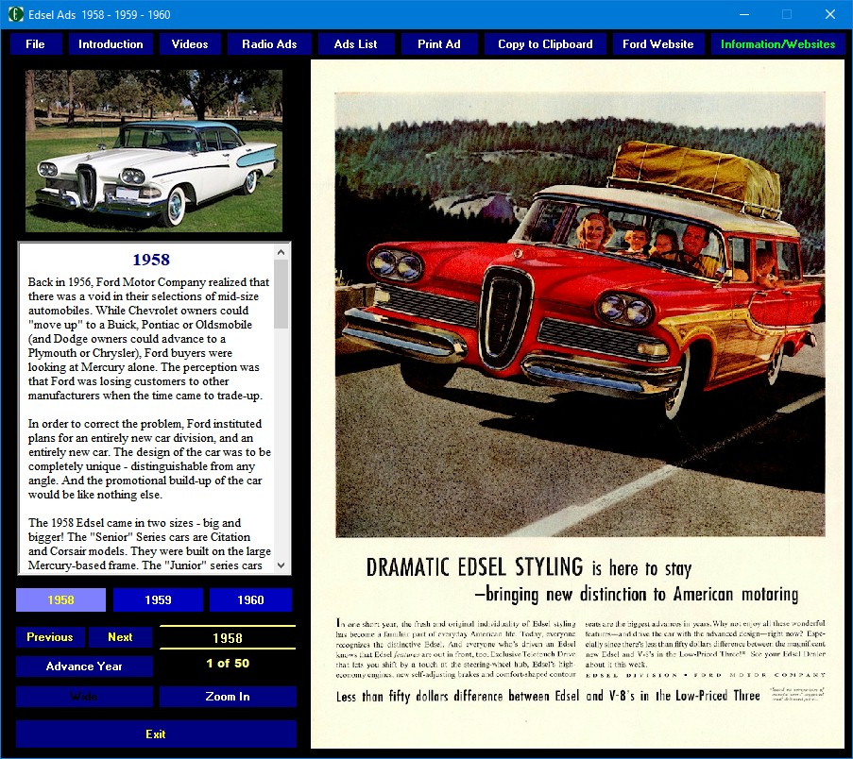Open Information/Websites menu

778,44
